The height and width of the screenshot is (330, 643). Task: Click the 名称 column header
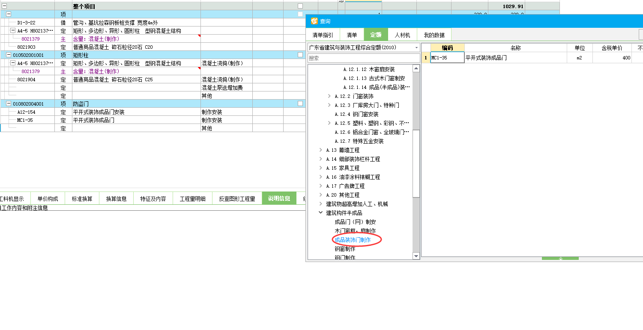[x=516, y=48]
